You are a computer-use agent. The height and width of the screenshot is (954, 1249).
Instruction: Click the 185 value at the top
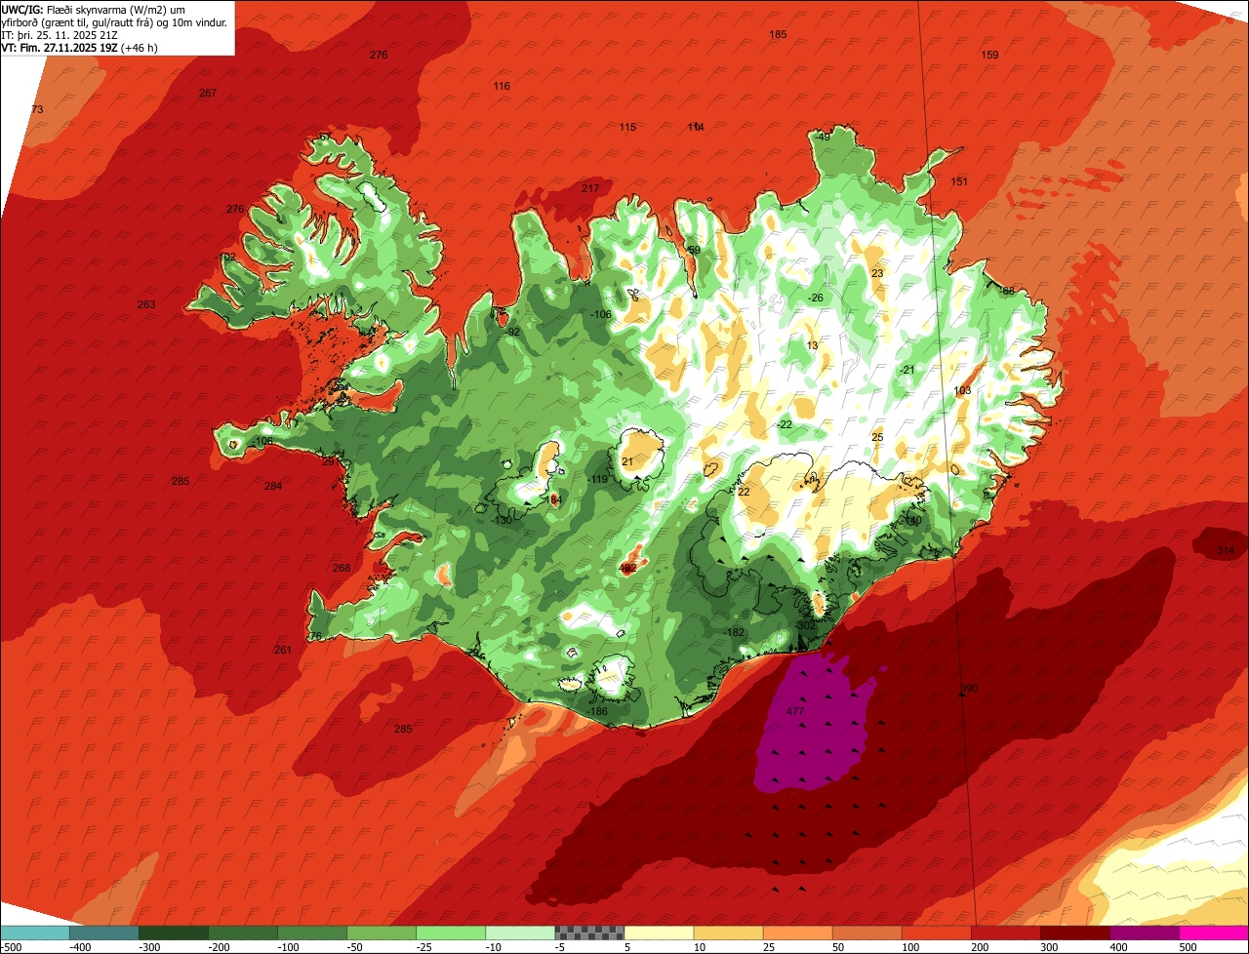778,35
